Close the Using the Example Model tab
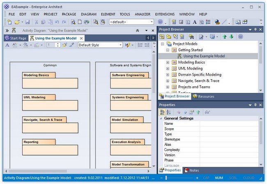 (81, 38)
